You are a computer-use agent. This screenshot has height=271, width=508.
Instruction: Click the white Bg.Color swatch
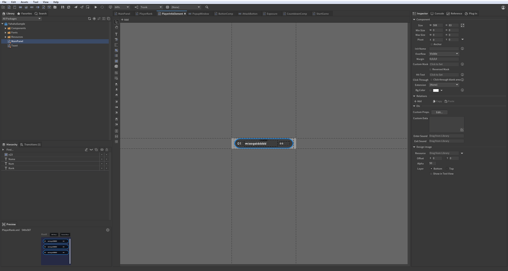click(x=435, y=90)
